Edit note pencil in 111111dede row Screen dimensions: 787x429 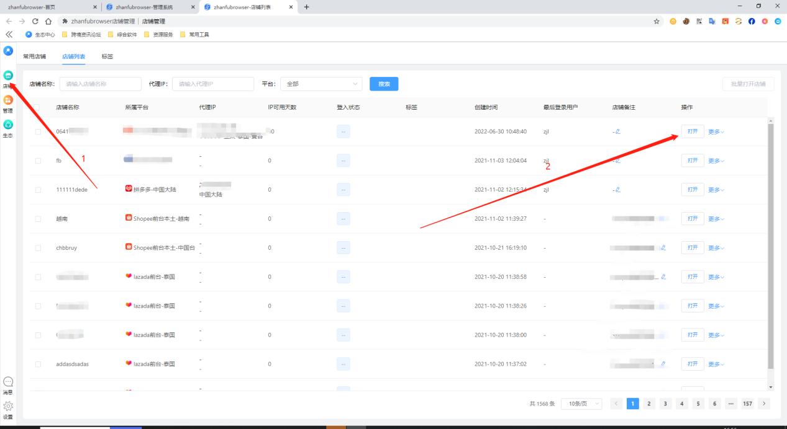617,190
